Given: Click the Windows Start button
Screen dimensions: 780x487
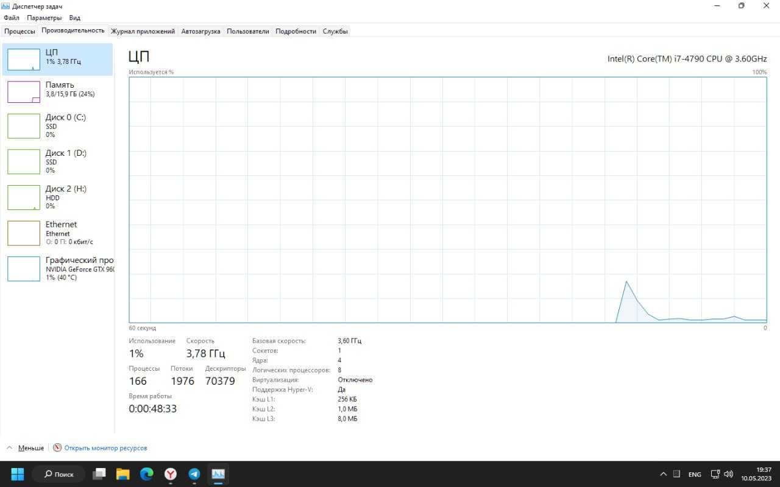Looking at the screenshot, I should click(18, 474).
